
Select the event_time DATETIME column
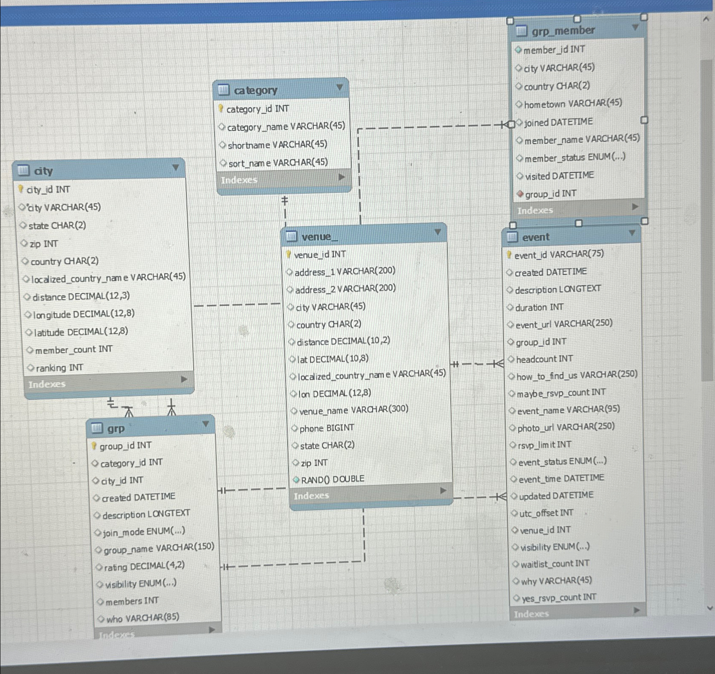click(561, 478)
